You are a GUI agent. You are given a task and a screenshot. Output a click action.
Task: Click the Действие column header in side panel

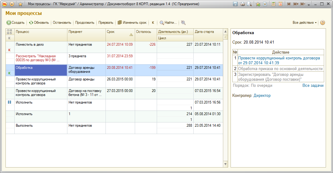(281, 52)
